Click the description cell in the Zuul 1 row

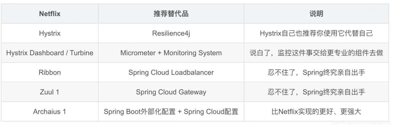[316, 92]
